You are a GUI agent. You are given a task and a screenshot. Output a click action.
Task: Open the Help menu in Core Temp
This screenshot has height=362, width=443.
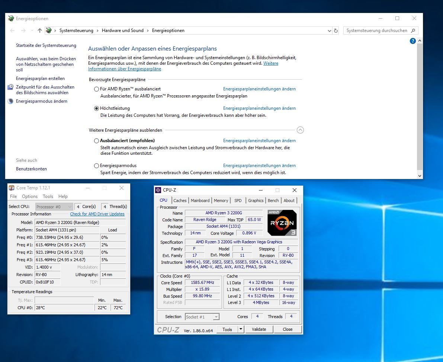[63, 196]
